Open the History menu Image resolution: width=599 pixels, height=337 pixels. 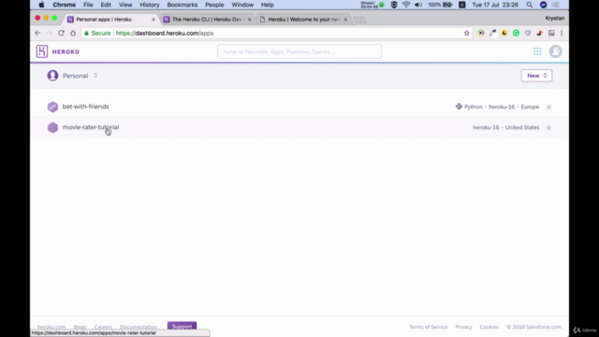click(150, 5)
